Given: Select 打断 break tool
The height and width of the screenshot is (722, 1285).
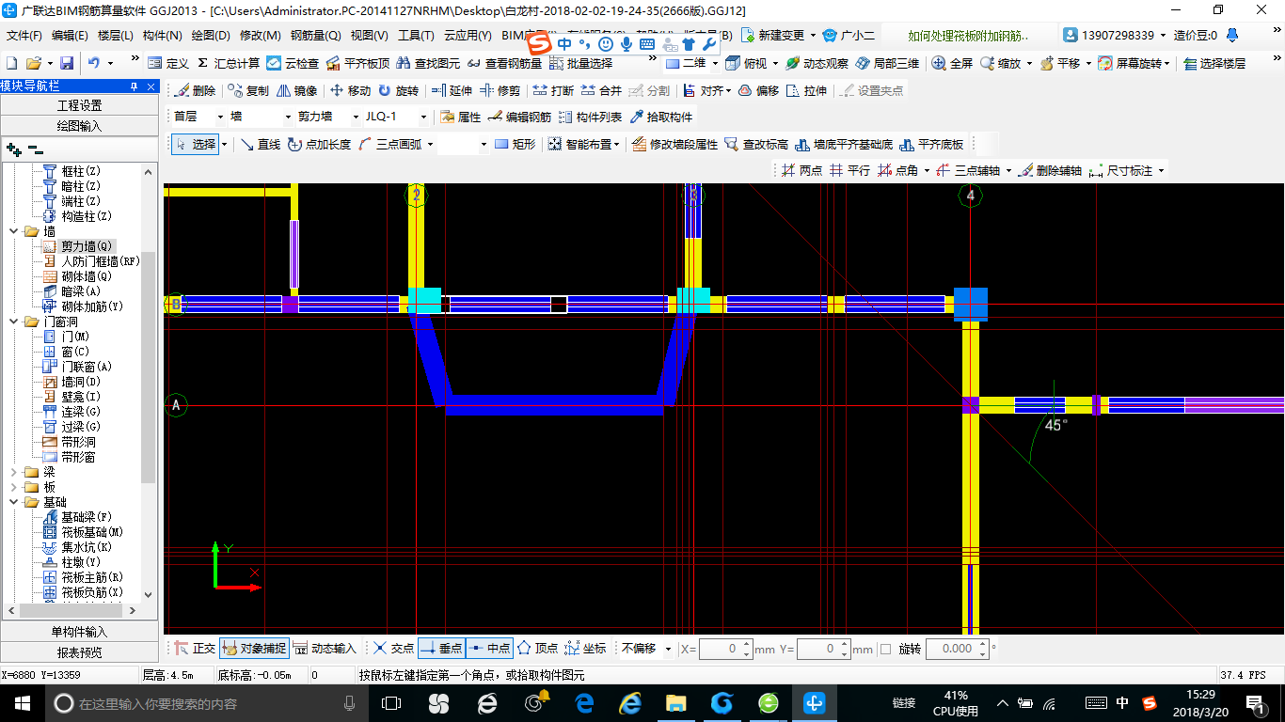Looking at the screenshot, I should tap(553, 91).
